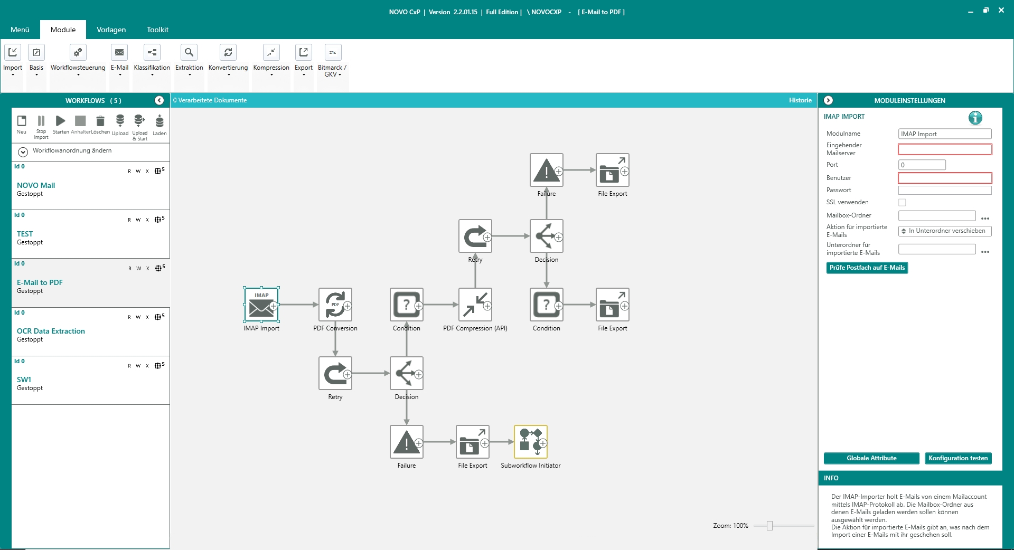
Task: Collapse the Moduleinstellungen panel
Action: [x=828, y=100]
